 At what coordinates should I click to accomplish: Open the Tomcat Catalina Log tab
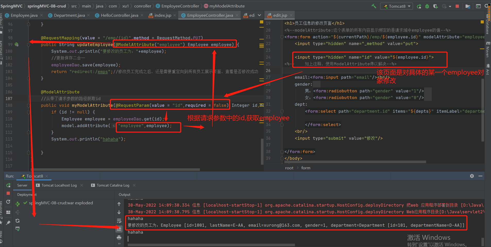110,185
